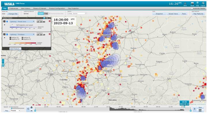
Task: Click the Threat Zone minutes color scale
Action: [23, 27]
